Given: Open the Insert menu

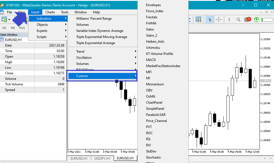Looking at the screenshot, I should click(35, 12).
